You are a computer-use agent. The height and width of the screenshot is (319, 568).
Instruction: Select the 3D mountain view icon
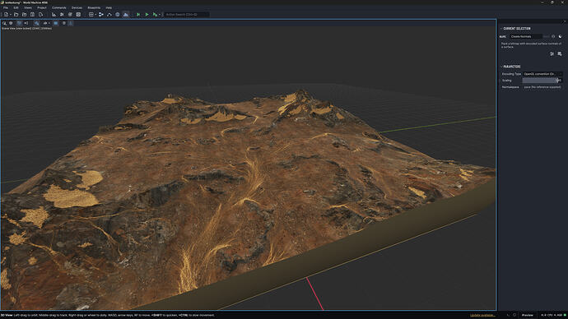[x=126, y=15]
